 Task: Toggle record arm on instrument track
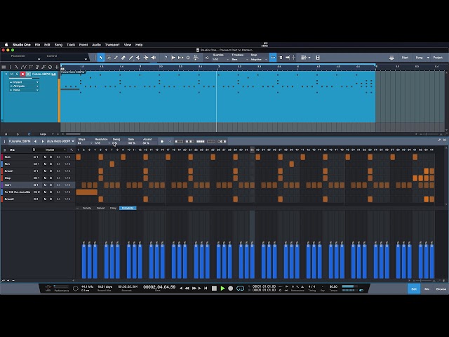coord(22,74)
